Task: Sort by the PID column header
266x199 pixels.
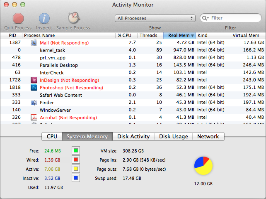Action: tap(11, 35)
